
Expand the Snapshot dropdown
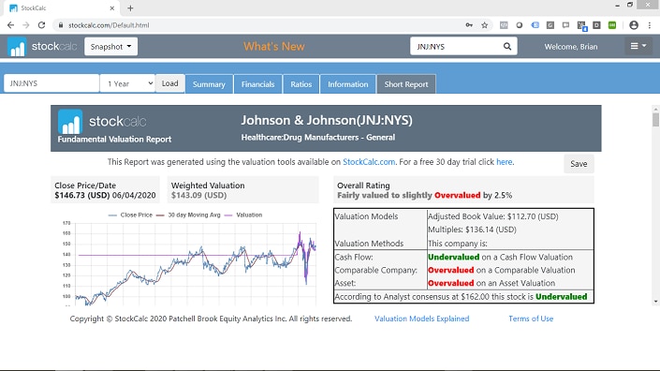(x=110, y=46)
